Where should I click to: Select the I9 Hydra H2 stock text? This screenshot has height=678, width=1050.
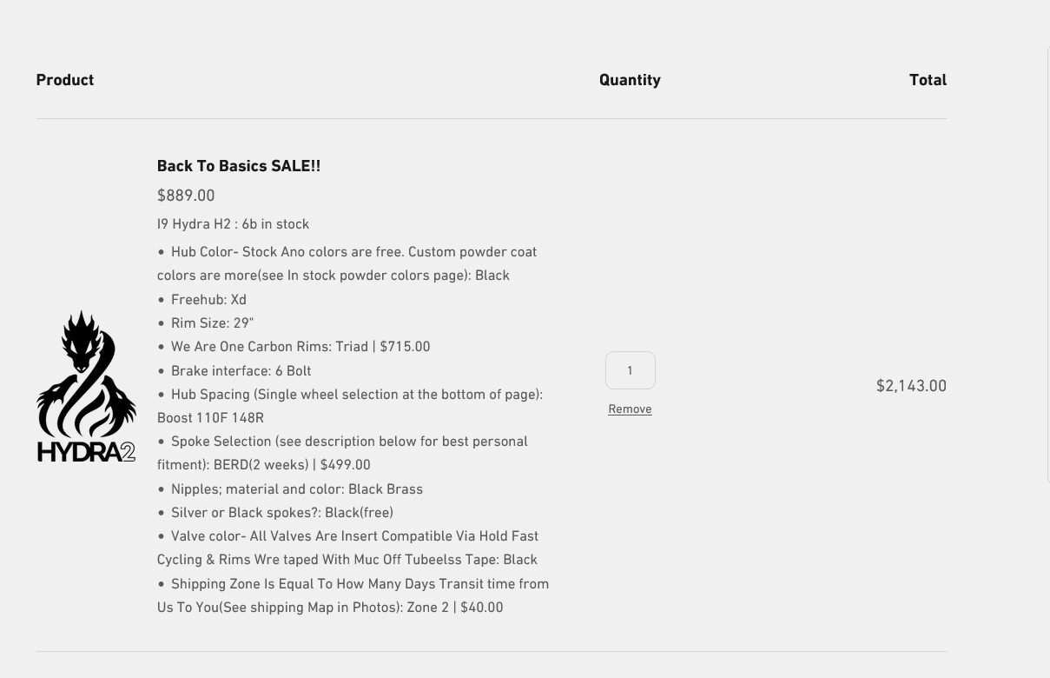point(233,224)
